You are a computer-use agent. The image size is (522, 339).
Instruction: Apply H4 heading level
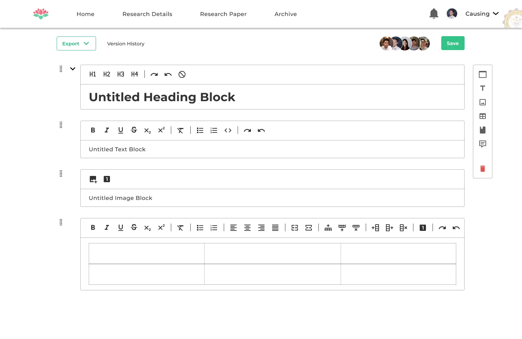click(134, 74)
